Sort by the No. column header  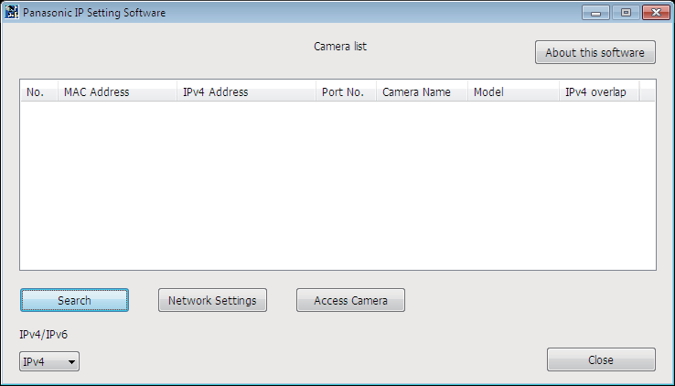coord(39,91)
